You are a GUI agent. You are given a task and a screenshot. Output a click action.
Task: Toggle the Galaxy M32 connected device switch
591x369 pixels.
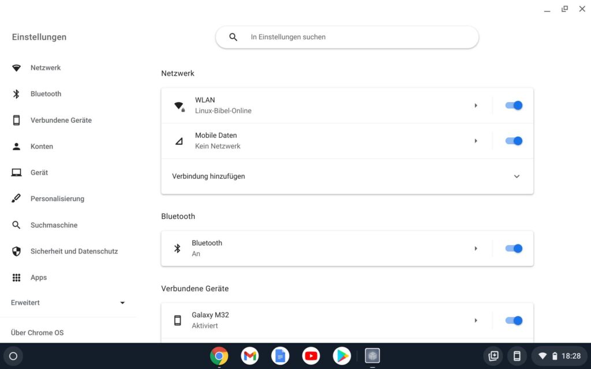(x=514, y=321)
